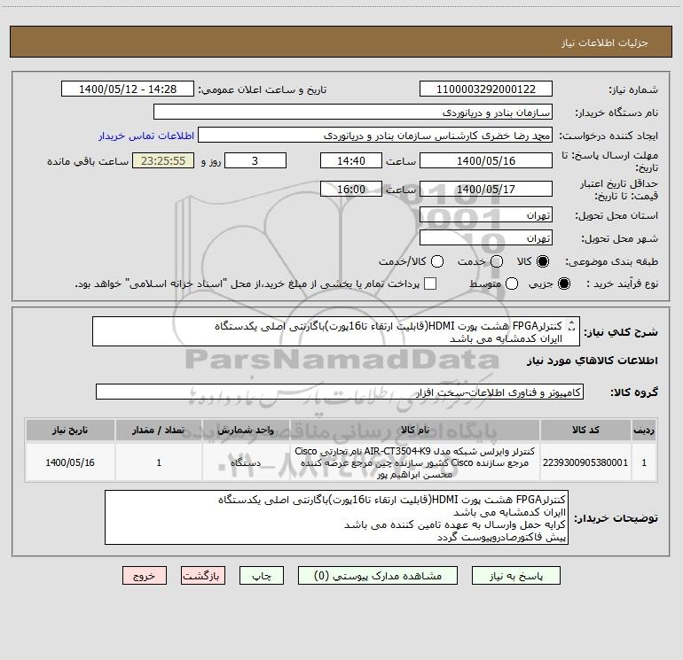The height and width of the screenshot is (660, 683).
Task: Click the خروج exit button
Action: 145,576
